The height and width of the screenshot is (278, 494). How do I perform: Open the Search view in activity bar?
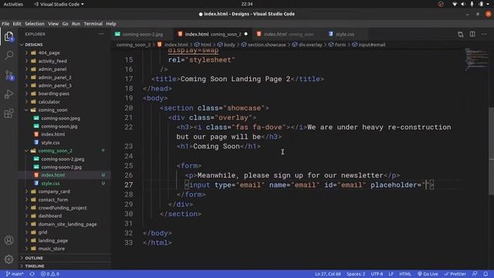point(8,56)
